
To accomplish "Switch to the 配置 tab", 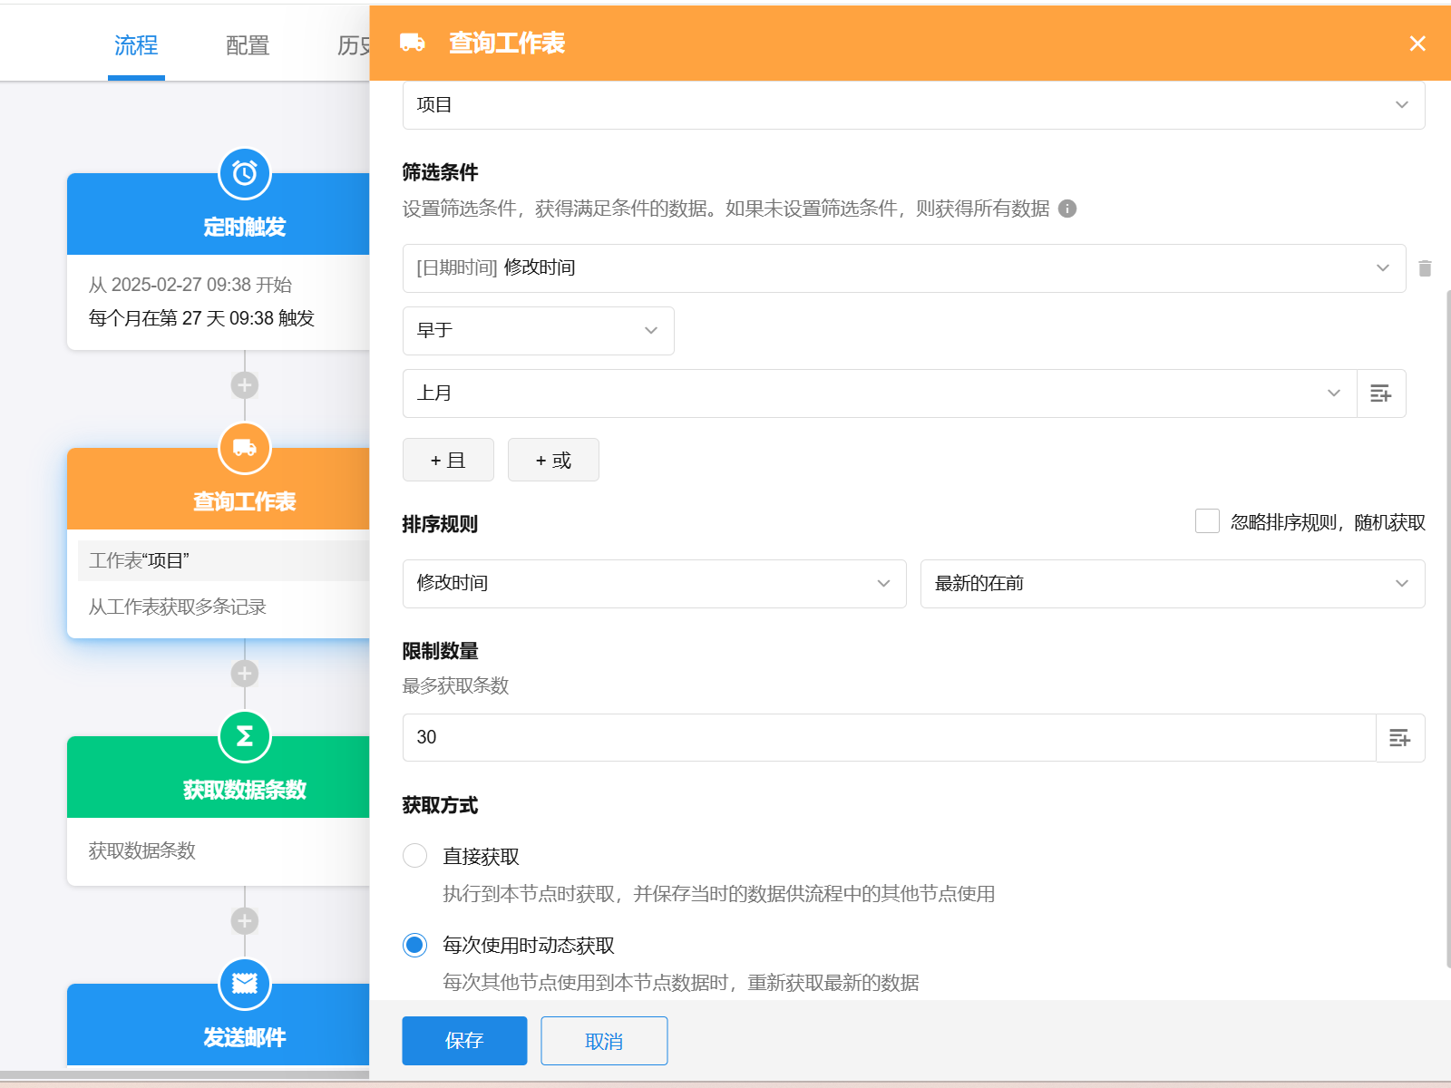I will tap(248, 45).
